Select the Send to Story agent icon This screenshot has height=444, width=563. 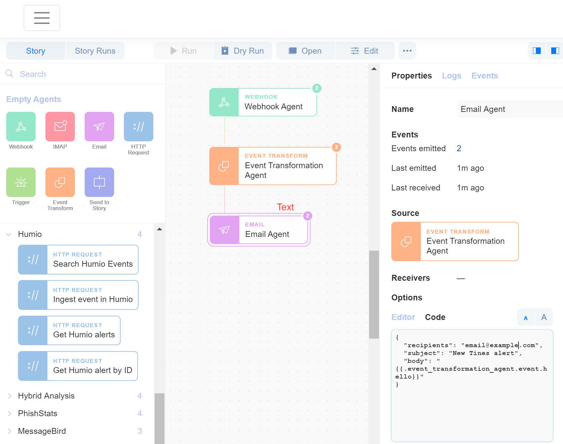pos(99,182)
